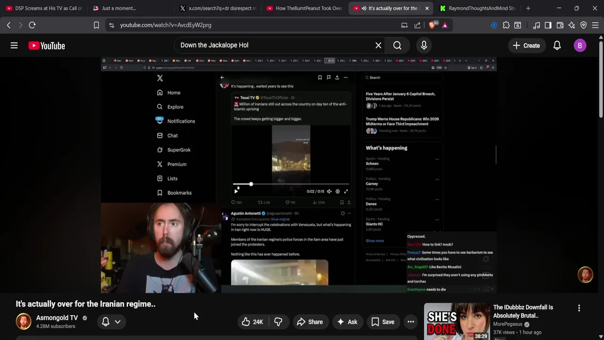604x340 pixels.
Task: Share this page via address bar icon
Action: (418, 25)
